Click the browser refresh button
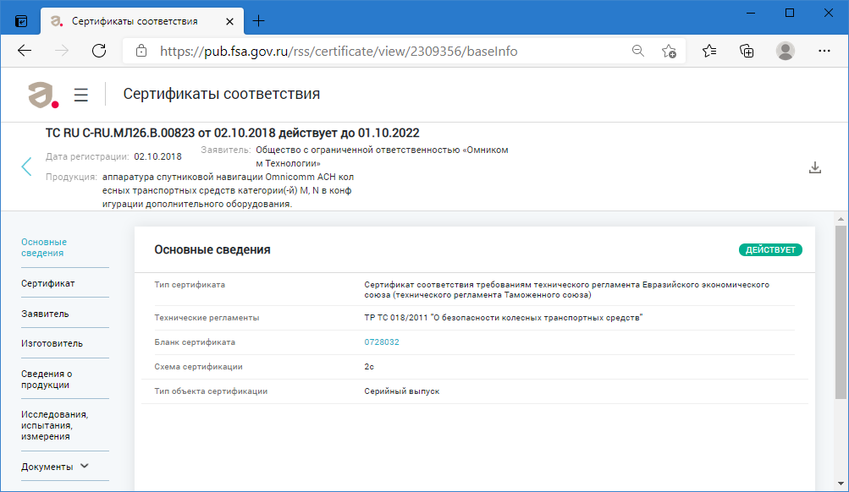Screen dimensions: 849x492 99,51
